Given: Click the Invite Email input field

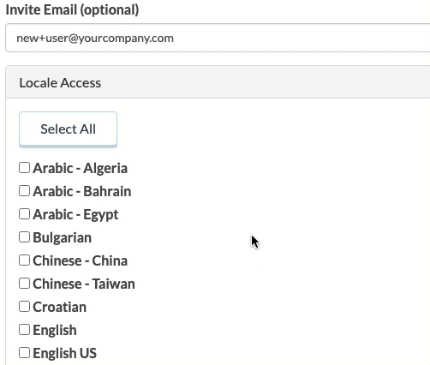Looking at the screenshot, I should (x=218, y=38).
